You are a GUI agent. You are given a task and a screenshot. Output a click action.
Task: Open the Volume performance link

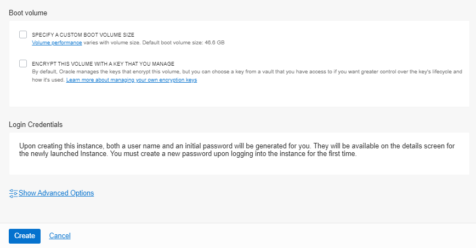click(57, 42)
